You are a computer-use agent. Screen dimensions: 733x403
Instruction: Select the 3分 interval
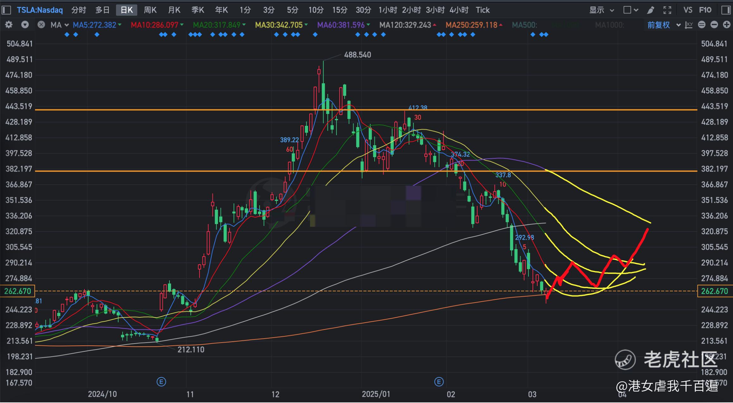tap(269, 10)
